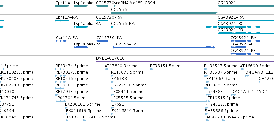This screenshot has height=122, width=274.
Task: Select the Lsp1alpha gene arrow glyph
Action: [81, 6]
